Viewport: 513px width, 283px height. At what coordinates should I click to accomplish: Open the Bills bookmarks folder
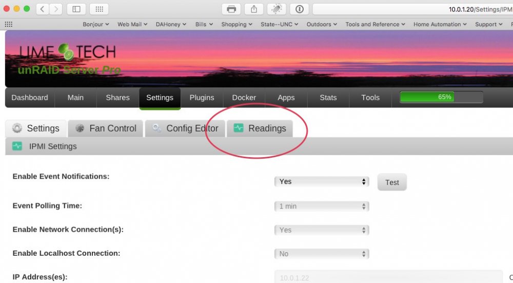tap(204, 24)
